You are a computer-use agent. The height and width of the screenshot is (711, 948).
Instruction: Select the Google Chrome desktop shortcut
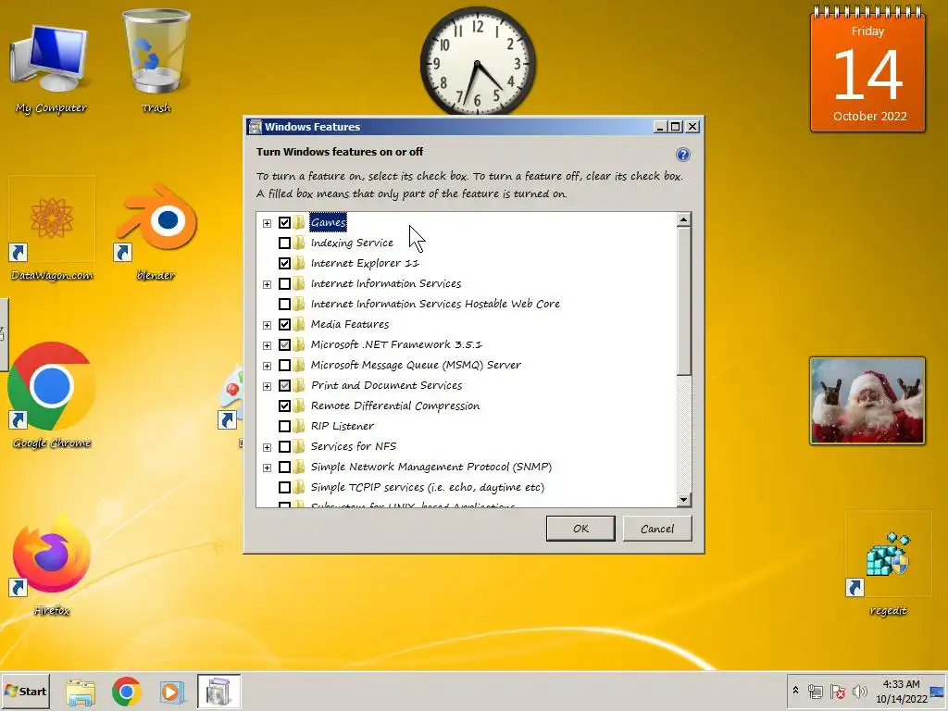coord(52,396)
